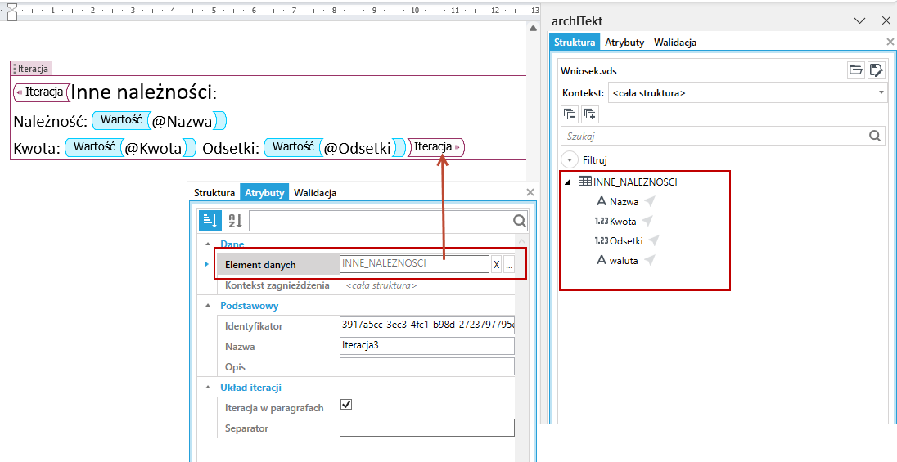
Task: Expand Element danych row arrow
Action: (x=206, y=264)
